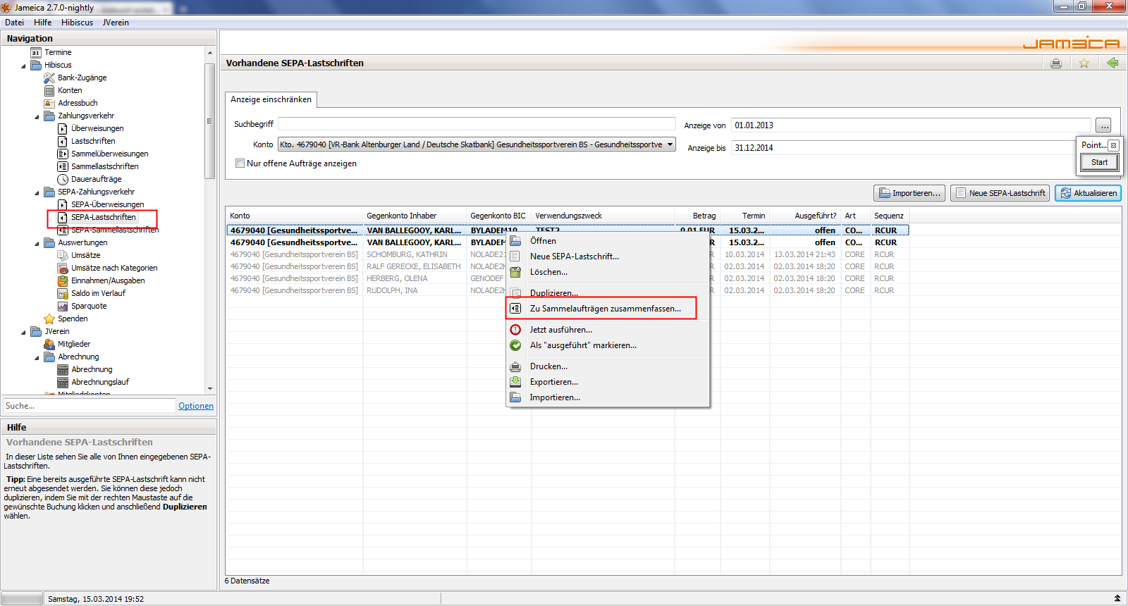The height and width of the screenshot is (606, 1128).
Task: Click the Überweisungen icon under Zahlungsverkehr
Action: [63, 128]
